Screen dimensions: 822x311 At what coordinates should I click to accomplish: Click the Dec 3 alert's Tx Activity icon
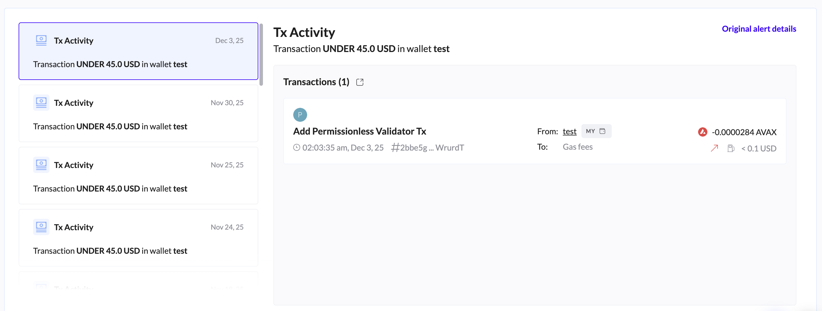[x=41, y=40]
